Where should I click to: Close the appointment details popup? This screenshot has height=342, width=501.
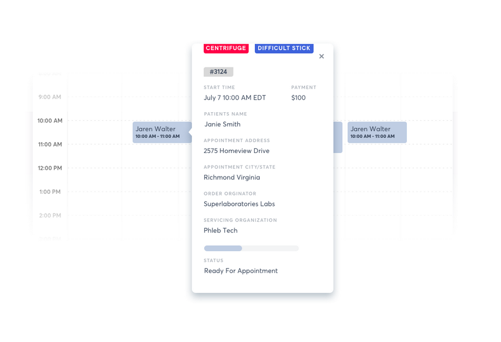coord(321,56)
